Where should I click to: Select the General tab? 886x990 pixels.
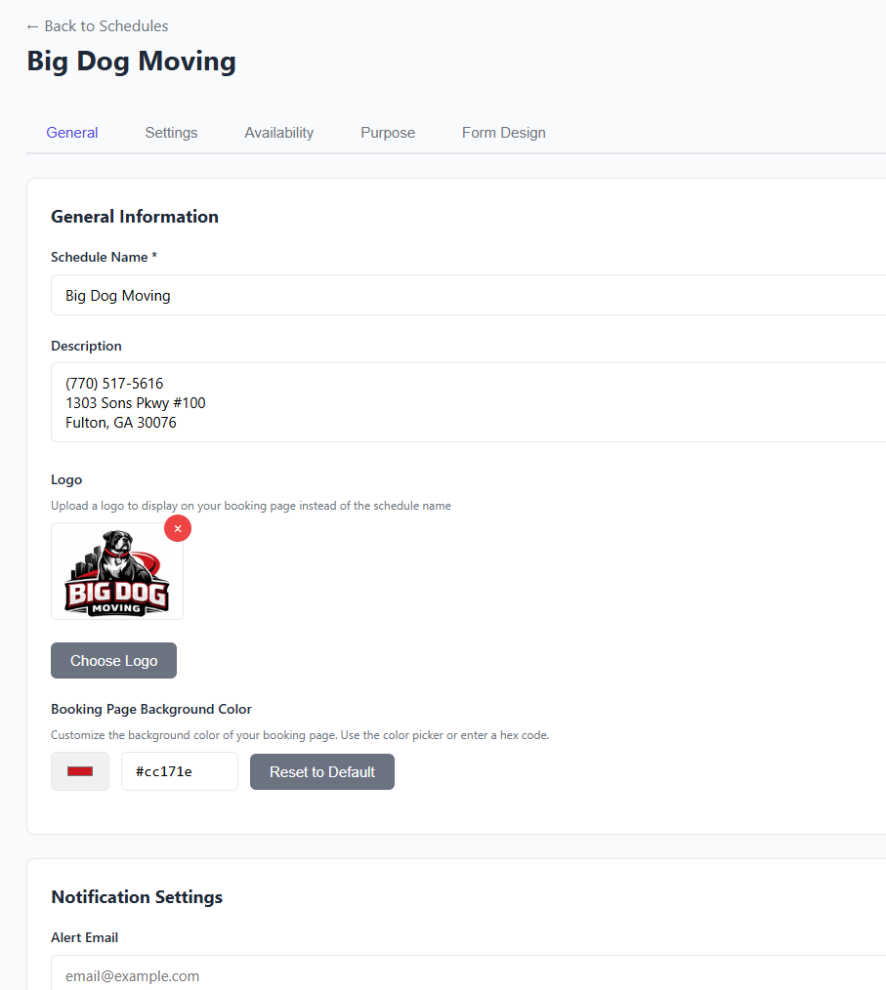click(71, 132)
